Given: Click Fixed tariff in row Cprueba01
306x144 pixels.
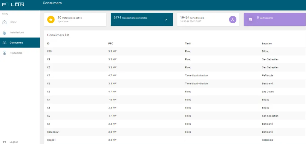Looking at the screenshot, I should [x=188, y=132].
